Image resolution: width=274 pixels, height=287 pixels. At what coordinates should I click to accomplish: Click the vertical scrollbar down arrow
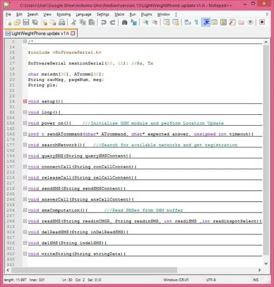coord(266,263)
